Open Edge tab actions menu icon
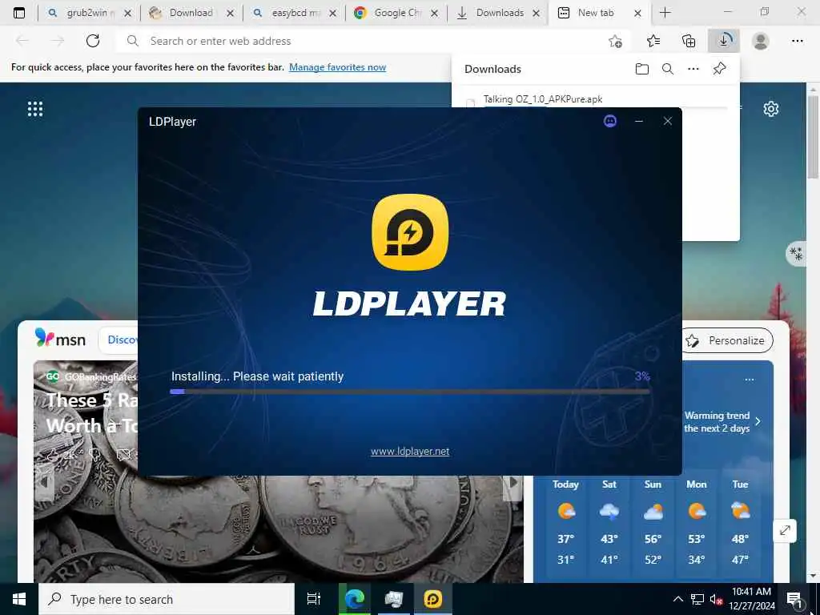Viewport: 820px width, 615px height. 19,13
